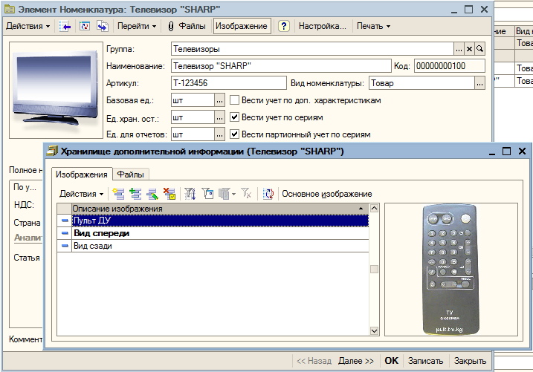Maximize the Хранилище дополнительной информации window
533x372 pixels.
click(x=506, y=151)
